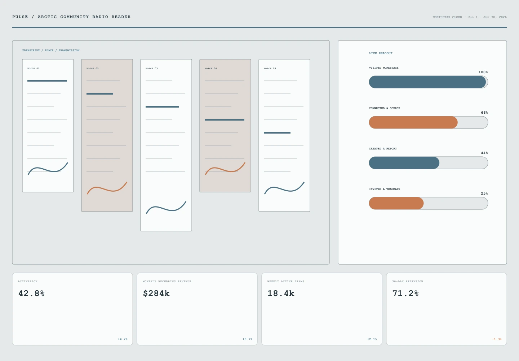Open the Voice 02 transcript card
The image size is (519, 361).
click(x=107, y=135)
